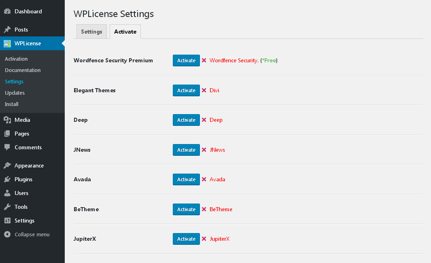Click the Appearance paintbrush icon
Screen dimensions: 431x263
pyautogui.click(x=7, y=165)
